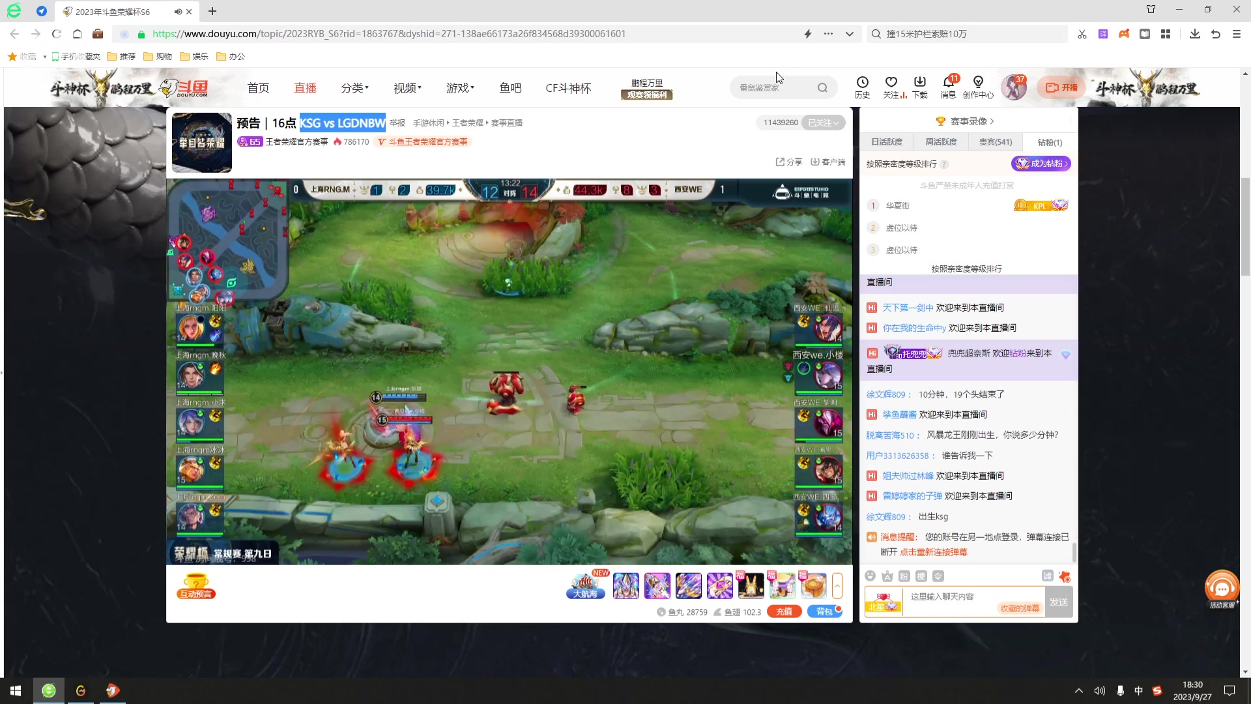Image resolution: width=1251 pixels, height=704 pixels.
Task: Select the golden rabbit gift icon
Action: click(751, 585)
